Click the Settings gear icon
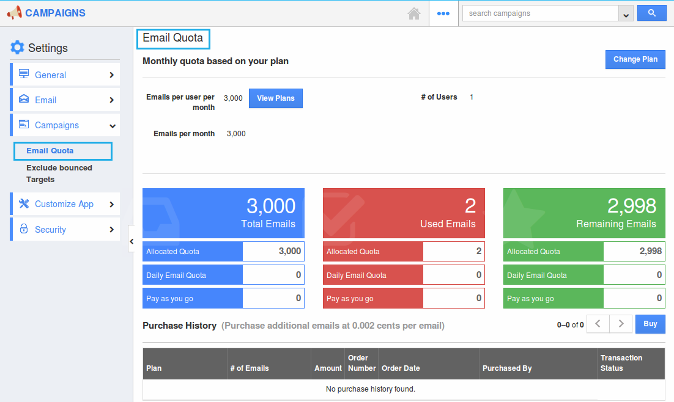674x402 pixels. point(17,48)
